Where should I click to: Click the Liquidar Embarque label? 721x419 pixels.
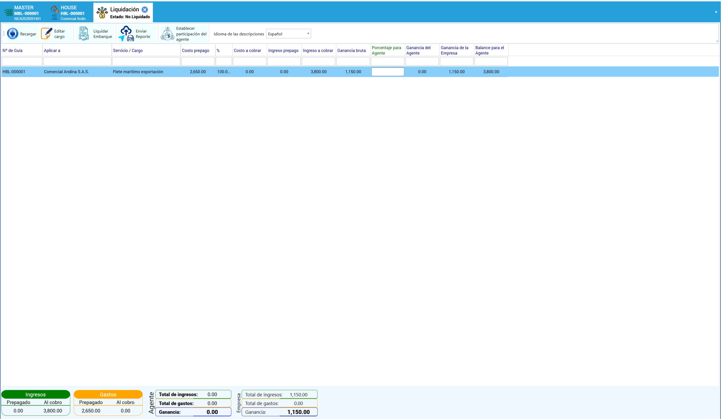pyautogui.click(x=103, y=34)
